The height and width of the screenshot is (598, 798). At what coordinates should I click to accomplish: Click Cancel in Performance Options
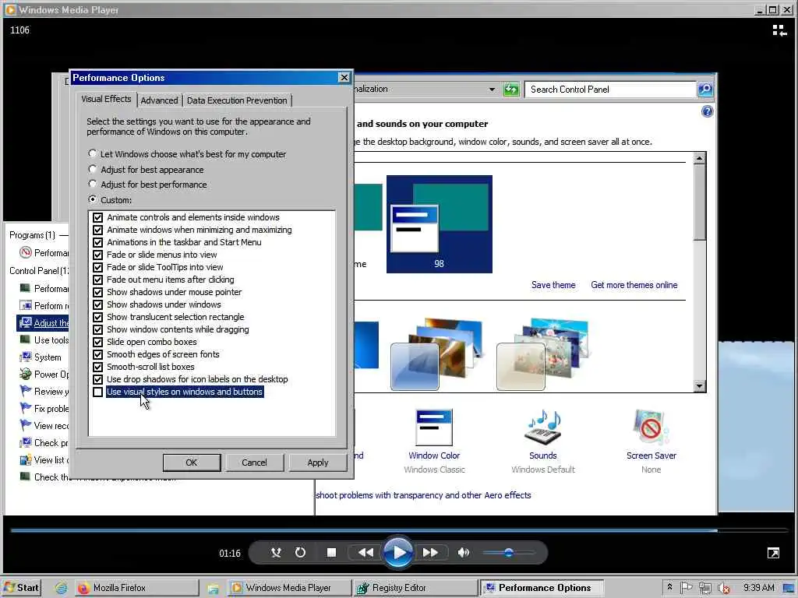[x=254, y=463]
